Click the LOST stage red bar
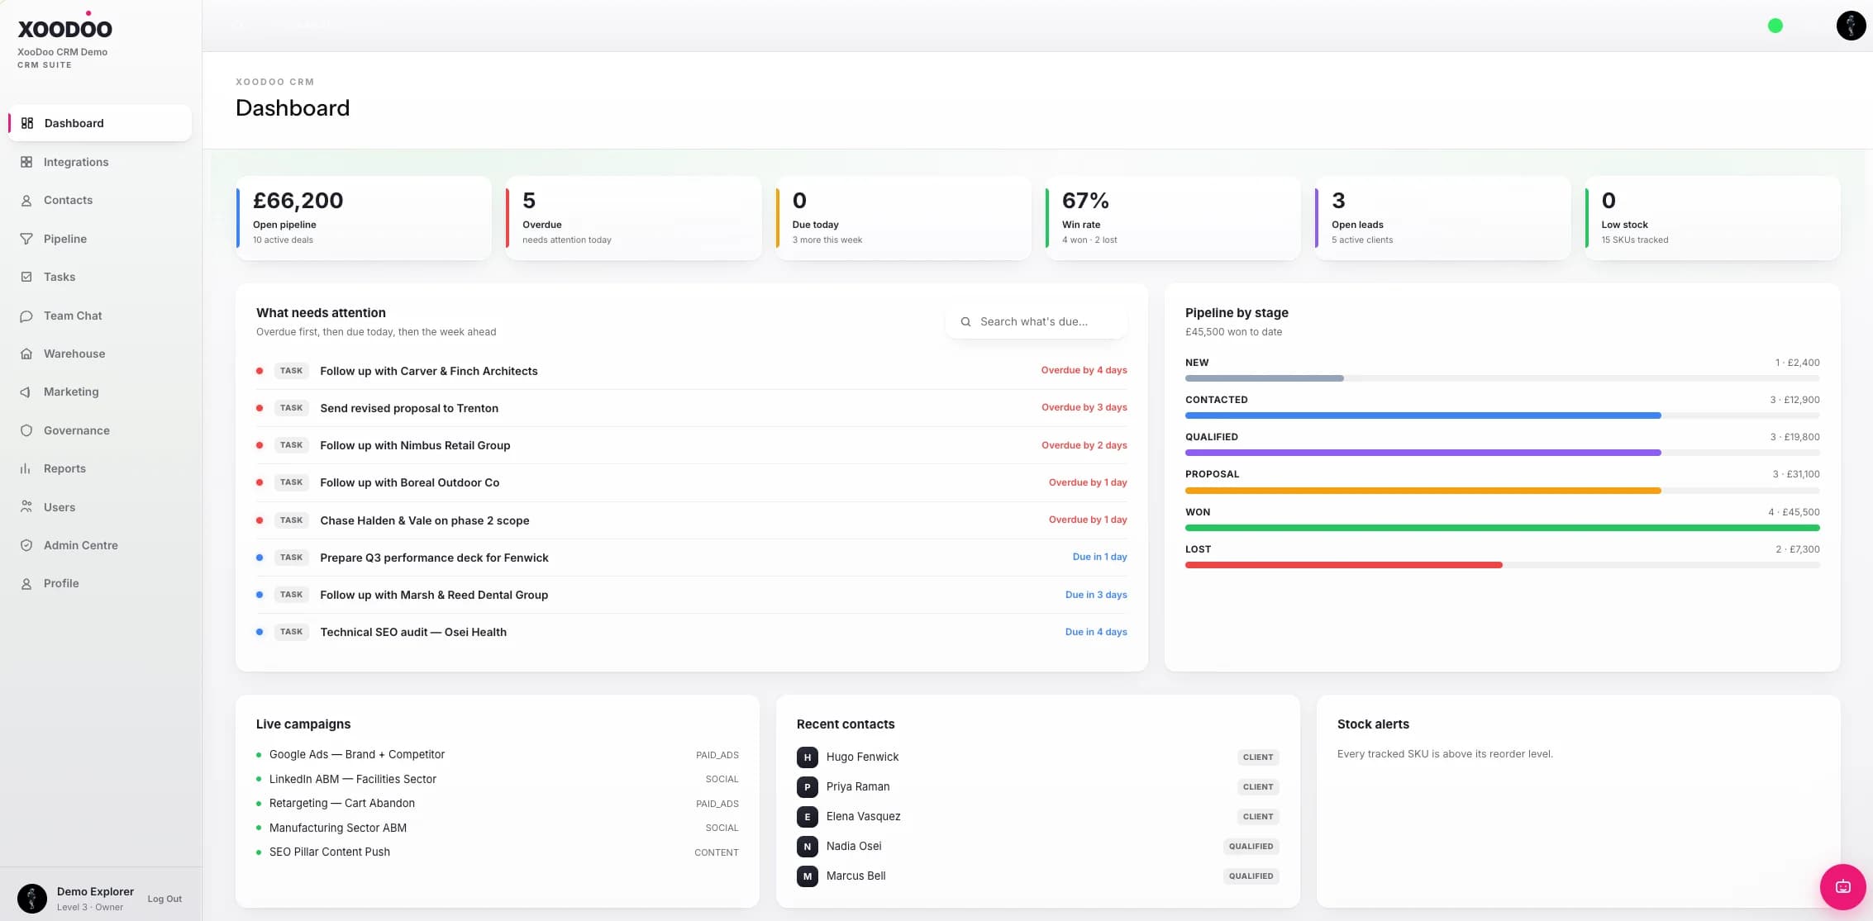 click(1343, 565)
